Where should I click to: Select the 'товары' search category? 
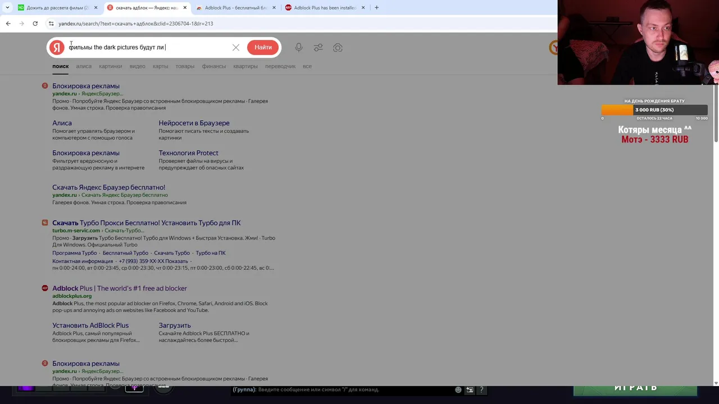pyautogui.click(x=185, y=66)
